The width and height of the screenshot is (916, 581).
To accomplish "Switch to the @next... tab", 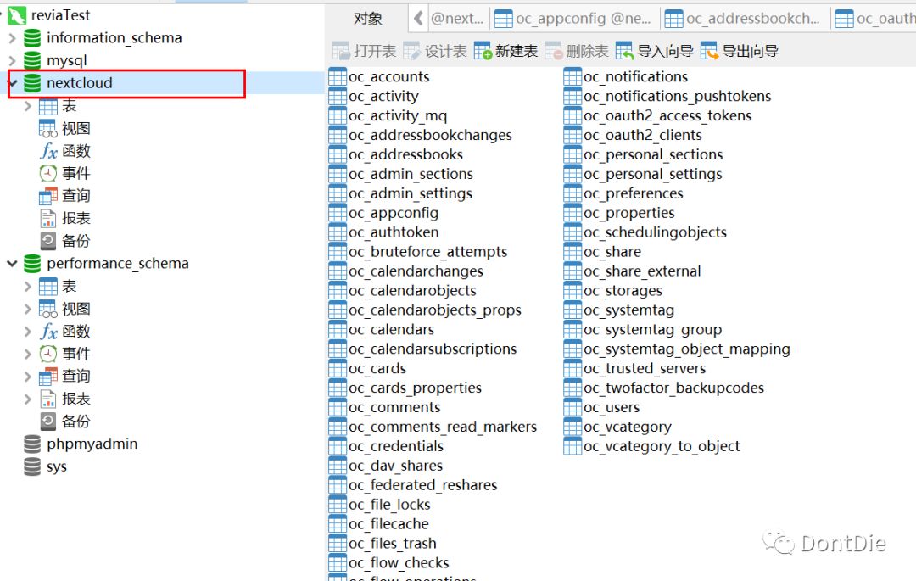I will point(457,19).
